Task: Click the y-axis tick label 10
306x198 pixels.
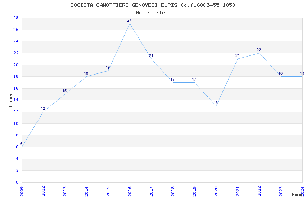Action: (x=16, y=123)
